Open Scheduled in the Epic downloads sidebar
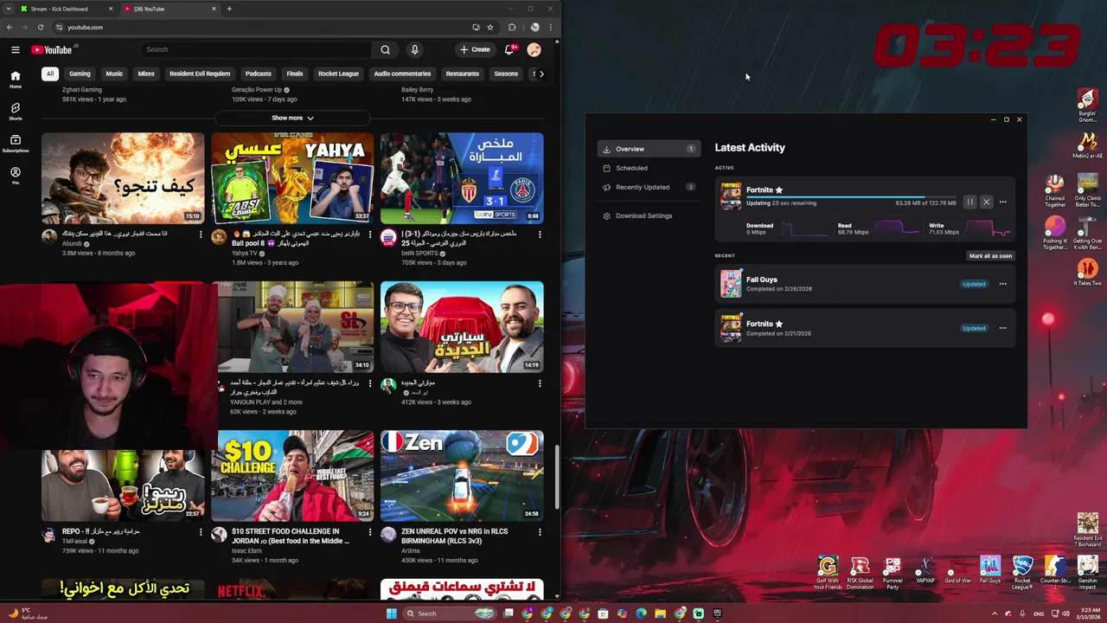 (631, 168)
